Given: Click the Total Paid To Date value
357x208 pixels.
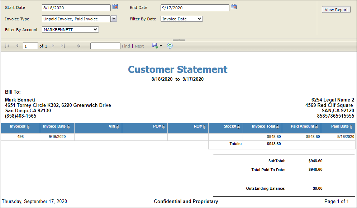Looking at the screenshot, I should [x=315, y=170].
